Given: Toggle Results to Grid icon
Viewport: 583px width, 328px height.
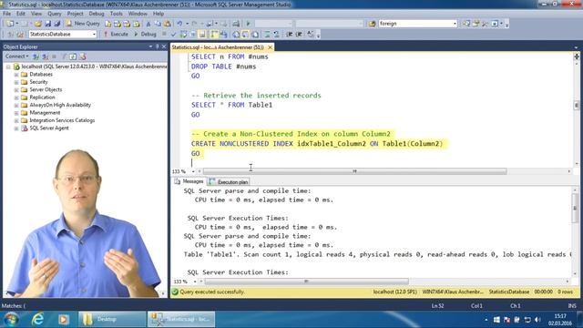Looking at the screenshot, I should pos(245,35).
